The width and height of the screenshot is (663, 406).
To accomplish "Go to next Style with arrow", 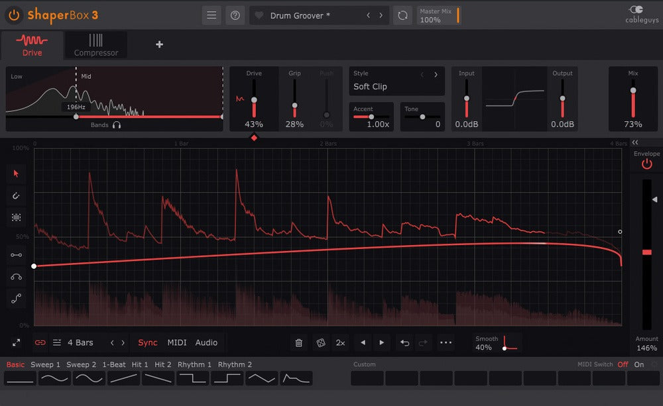I will click(x=436, y=74).
